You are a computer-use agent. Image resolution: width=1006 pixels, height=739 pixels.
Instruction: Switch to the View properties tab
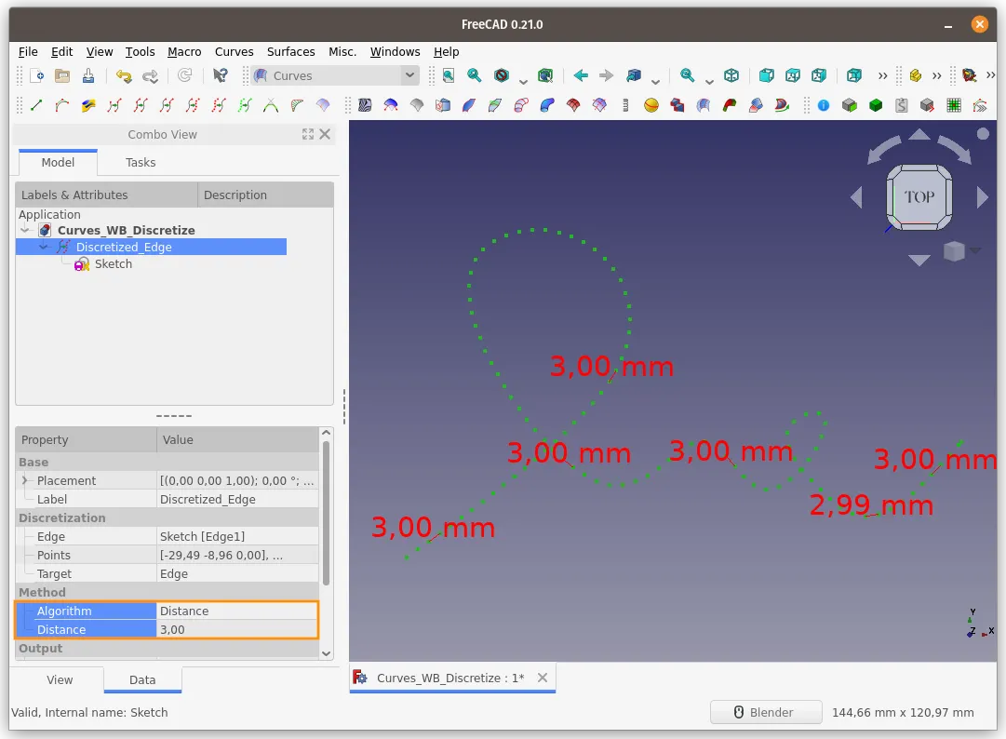[60, 680]
